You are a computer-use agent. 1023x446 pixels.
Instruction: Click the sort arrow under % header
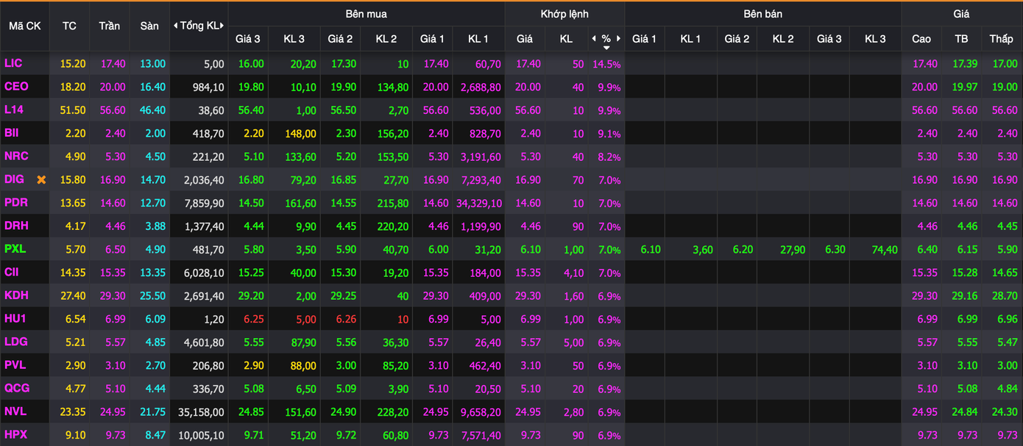(606, 48)
